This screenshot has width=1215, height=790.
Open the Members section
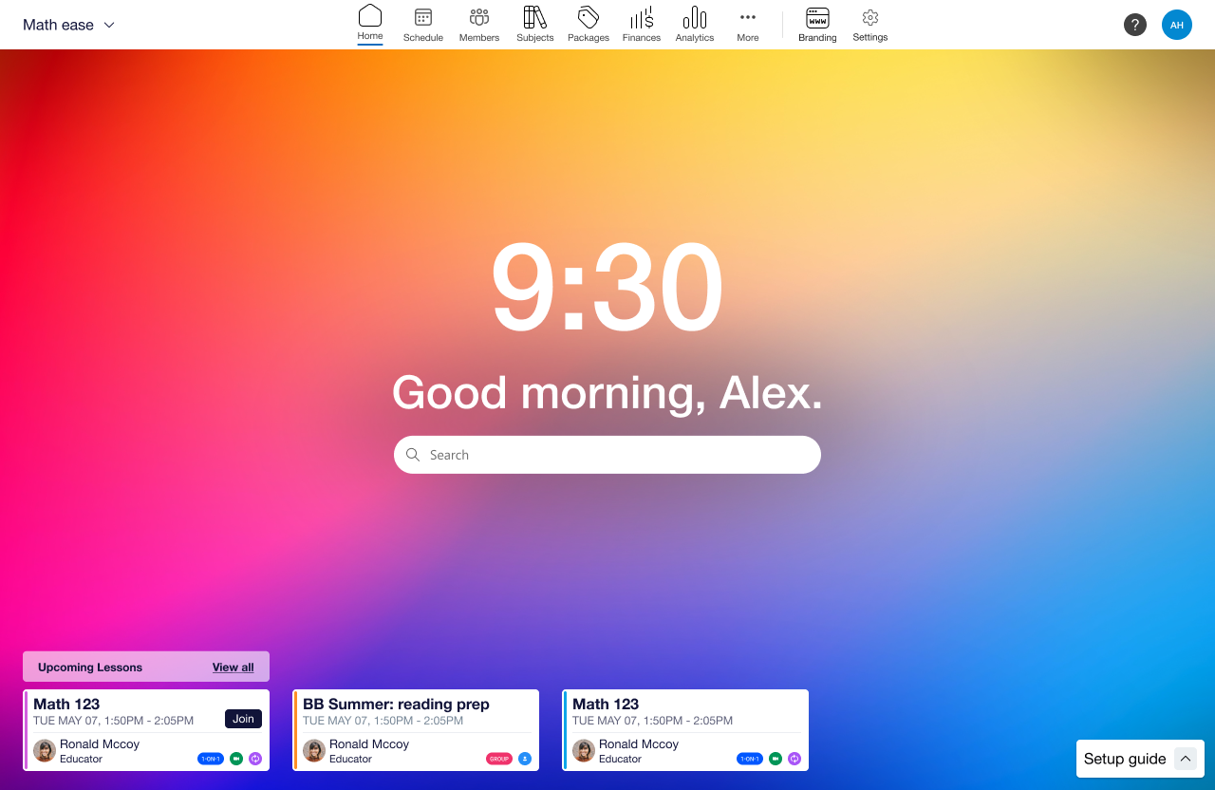[478, 24]
